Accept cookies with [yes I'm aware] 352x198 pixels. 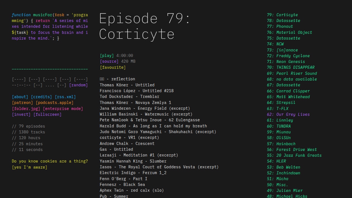pyautogui.click(x=29, y=167)
